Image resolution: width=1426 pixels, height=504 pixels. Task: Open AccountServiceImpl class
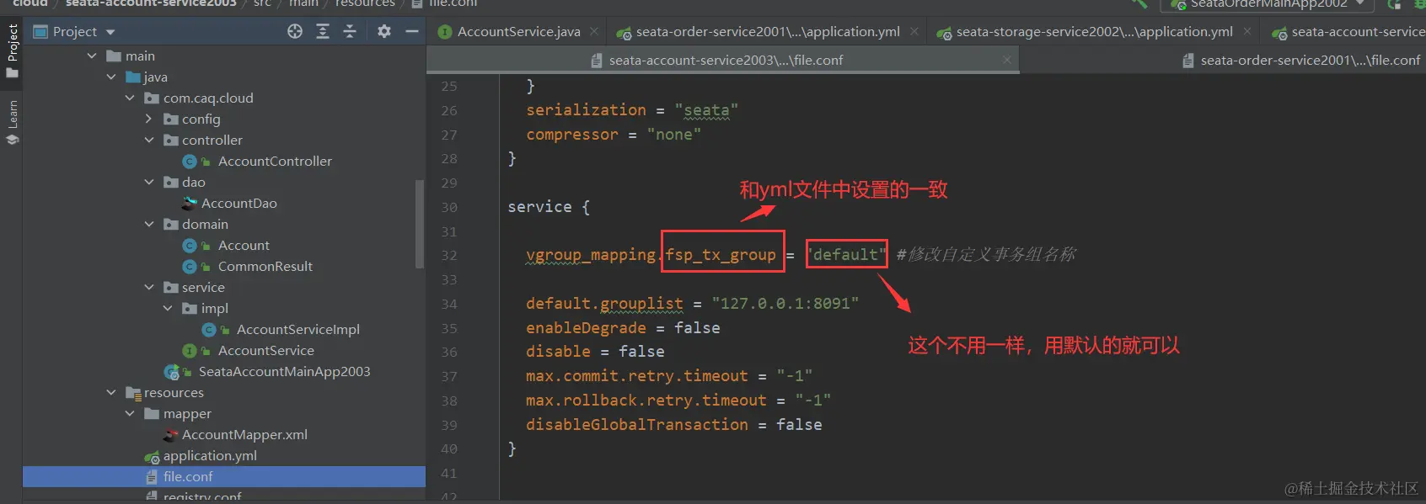[298, 329]
